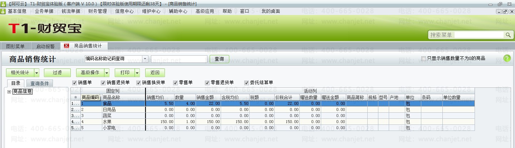Click the 赠送数量 column header
The width and height of the screenshot is (515, 148).
click(310, 97)
